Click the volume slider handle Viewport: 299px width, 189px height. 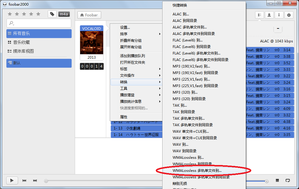(267, 181)
